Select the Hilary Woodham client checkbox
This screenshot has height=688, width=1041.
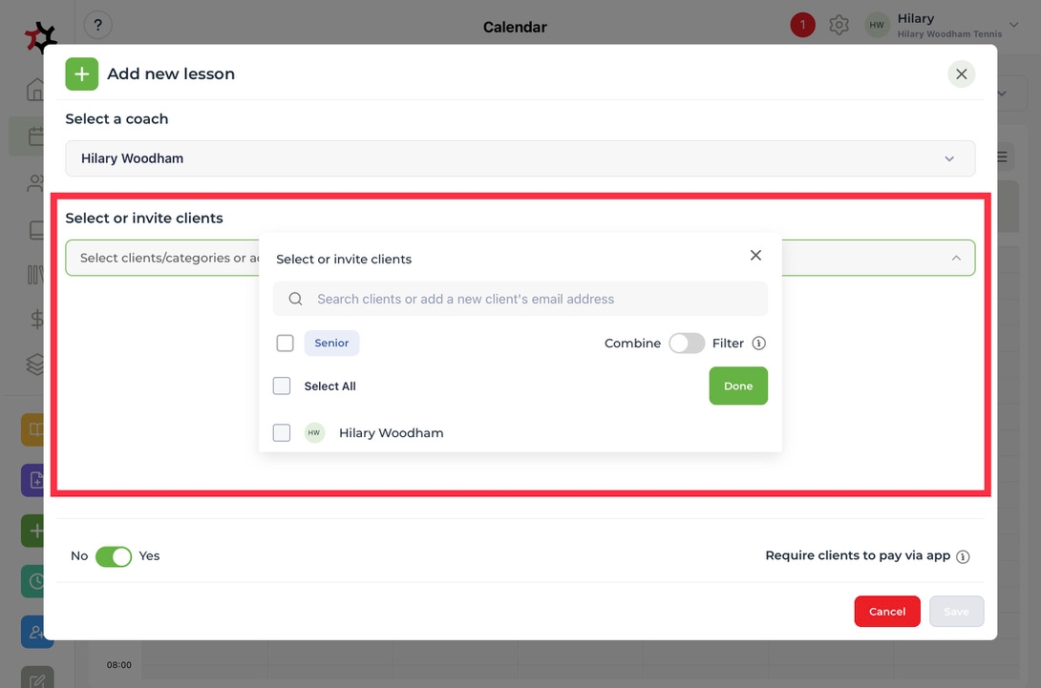click(282, 433)
